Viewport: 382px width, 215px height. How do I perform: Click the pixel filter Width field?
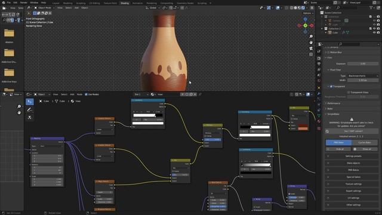click(x=363, y=80)
